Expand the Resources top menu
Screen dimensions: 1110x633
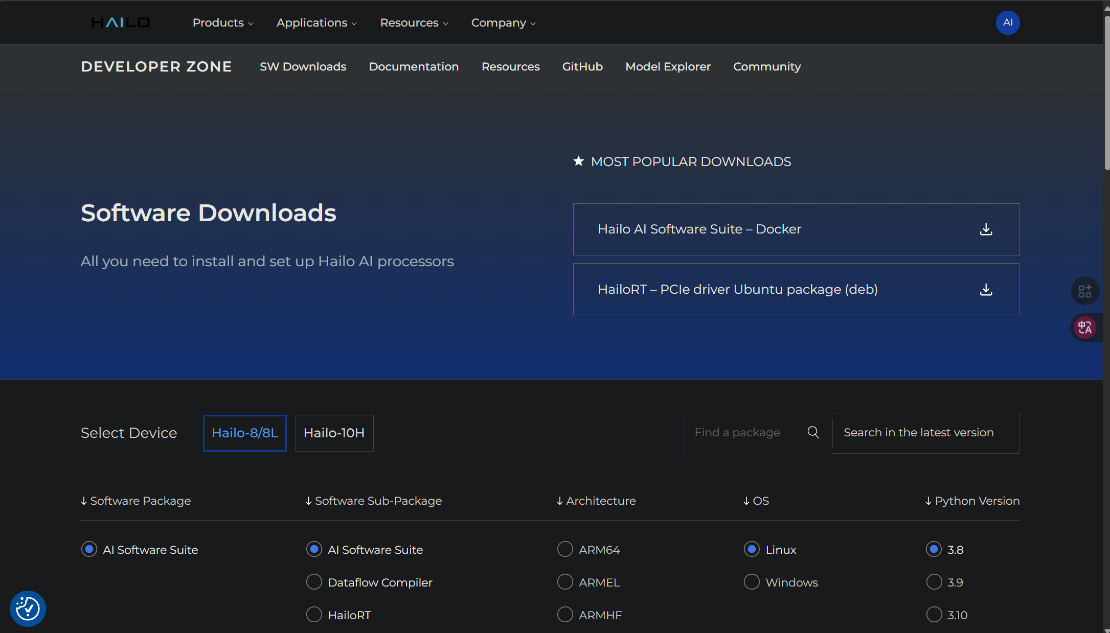414,23
